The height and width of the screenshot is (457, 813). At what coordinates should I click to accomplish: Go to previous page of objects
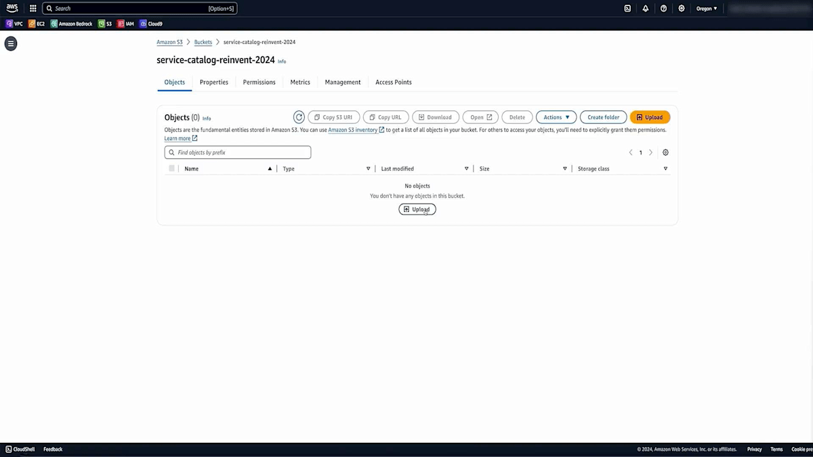[x=631, y=152]
